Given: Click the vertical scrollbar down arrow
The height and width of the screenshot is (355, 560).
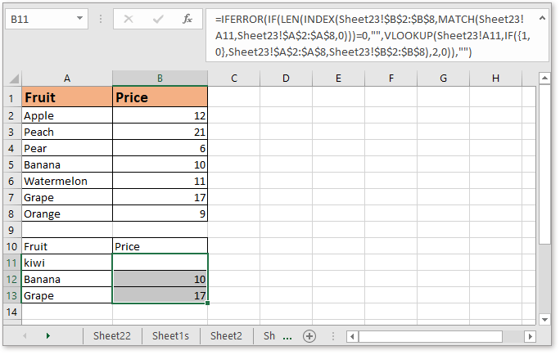Looking at the screenshot, I should click(x=545, y=317).
